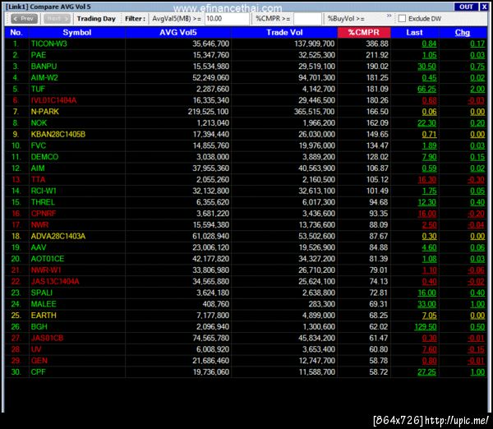Click NOK last price 22.30
This screenshot has width=493, height=429.
point(426,123)
